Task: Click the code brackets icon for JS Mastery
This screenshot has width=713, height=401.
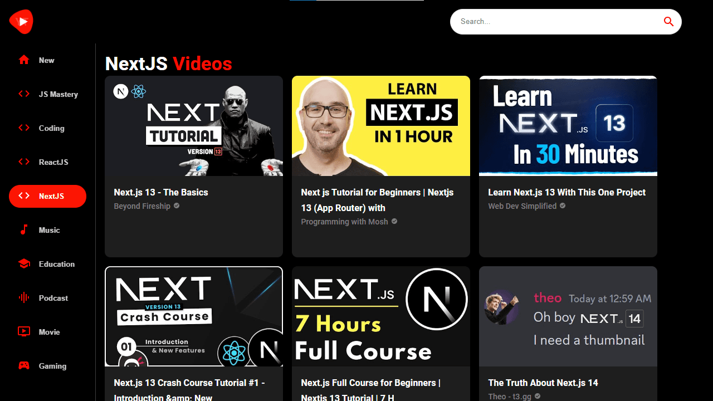Action: point(23,94)
